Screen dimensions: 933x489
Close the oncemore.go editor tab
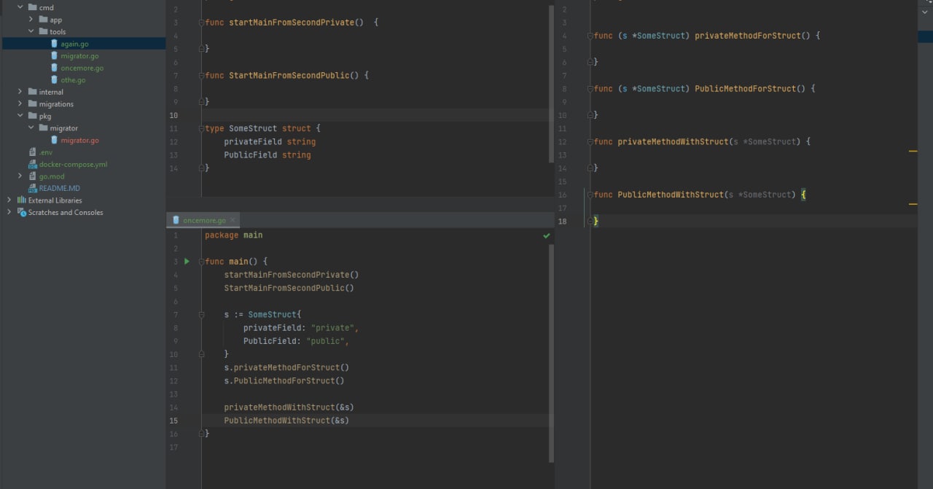pos(233,219)
